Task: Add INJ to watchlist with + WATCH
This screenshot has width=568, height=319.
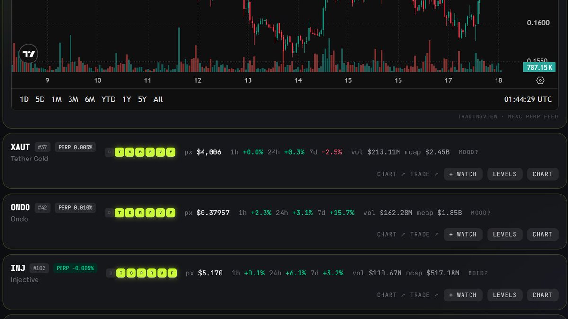Action: pos(463,295)
